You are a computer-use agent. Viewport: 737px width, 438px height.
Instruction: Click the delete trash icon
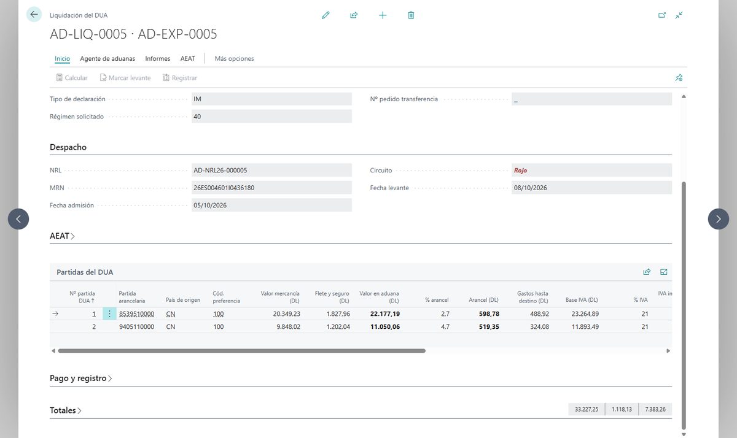(x=411, y=15)
